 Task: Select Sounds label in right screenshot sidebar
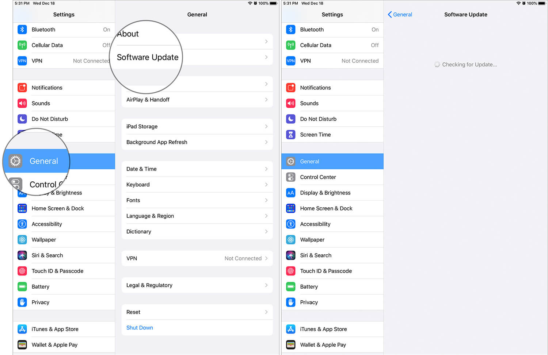pos(309,103)
